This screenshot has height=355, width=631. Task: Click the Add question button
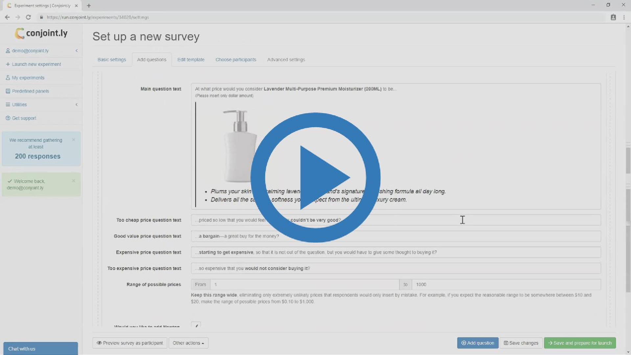click(x=478, y=343)
